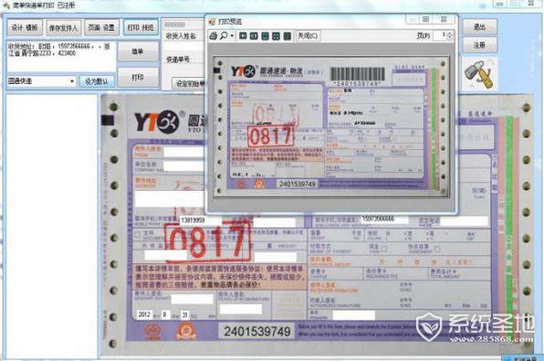544x361 pixels.
Task: Click the 设定初始单号 button behind the preview window
Action: coord(189,84)
